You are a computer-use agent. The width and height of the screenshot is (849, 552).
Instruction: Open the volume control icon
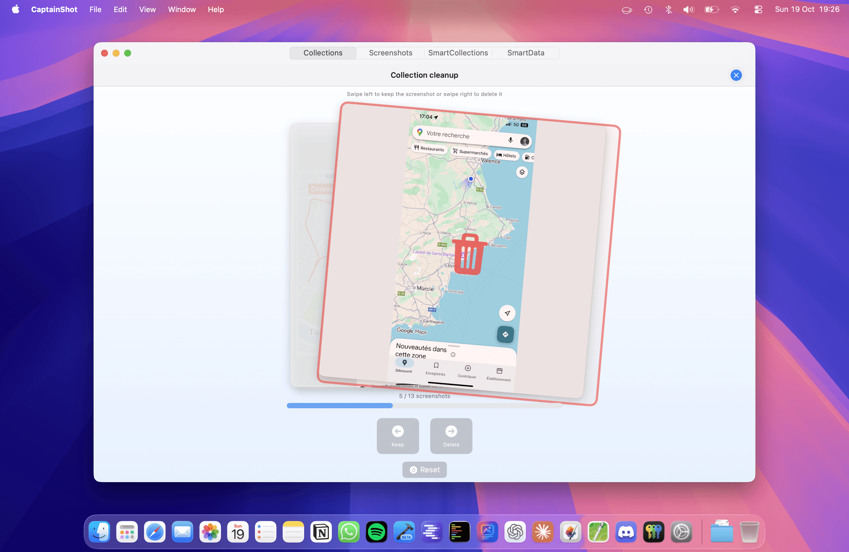(x=688, y=10)
